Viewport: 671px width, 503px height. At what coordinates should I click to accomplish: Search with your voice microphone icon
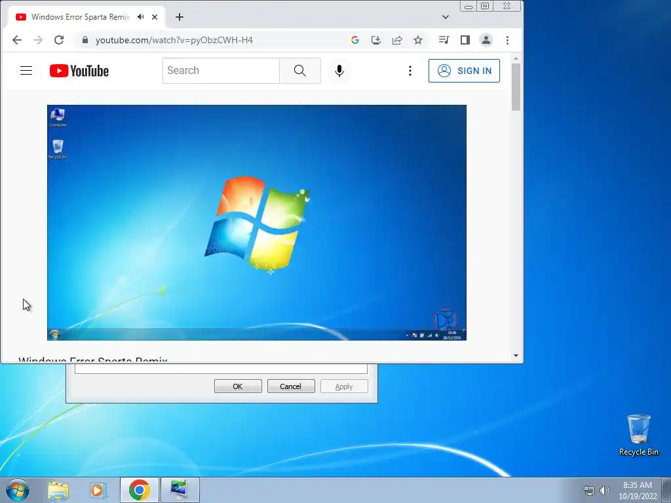click(339, 71)
